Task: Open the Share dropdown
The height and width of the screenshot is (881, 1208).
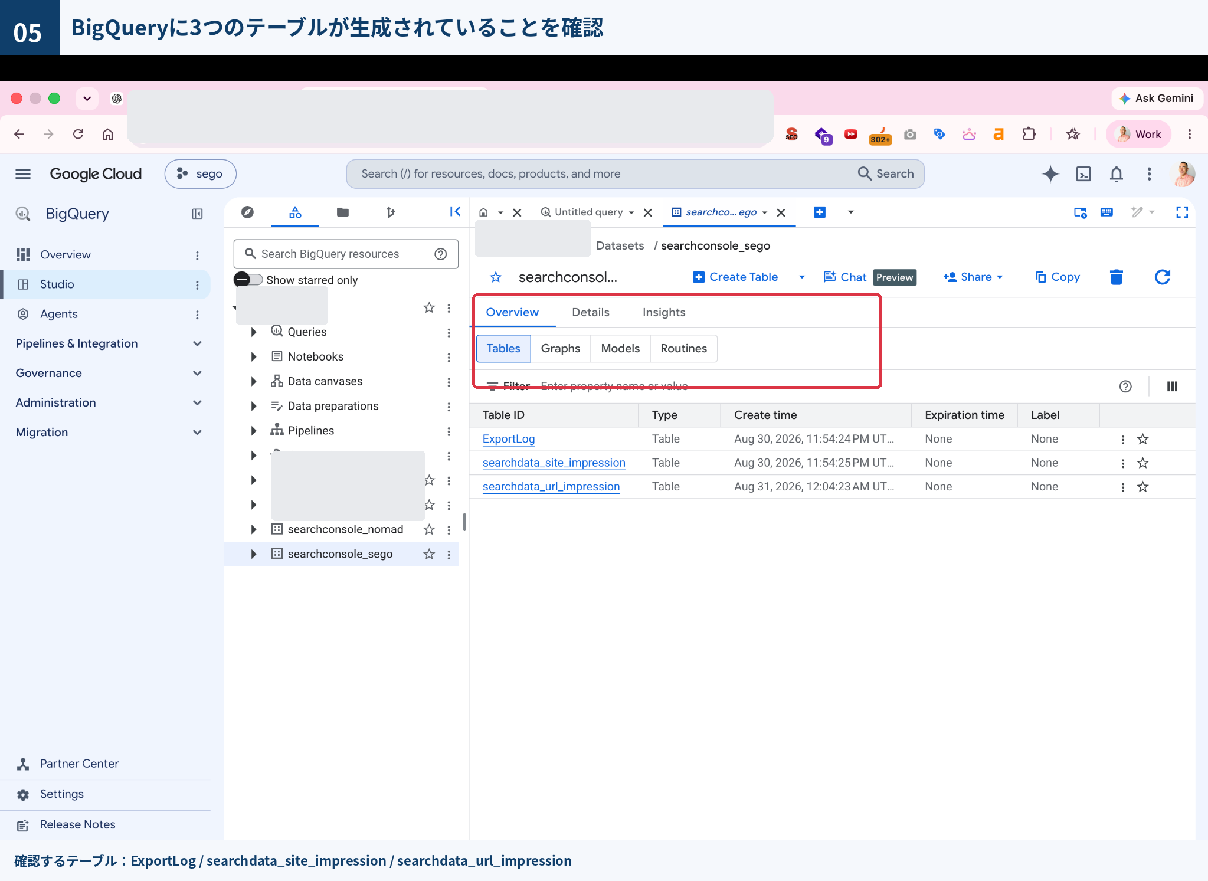Action: [x=973, y=277]
